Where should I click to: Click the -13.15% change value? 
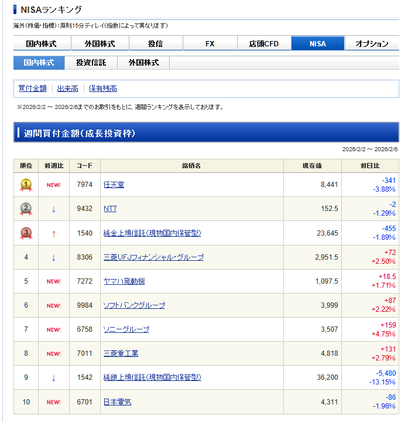click(382, 382)
